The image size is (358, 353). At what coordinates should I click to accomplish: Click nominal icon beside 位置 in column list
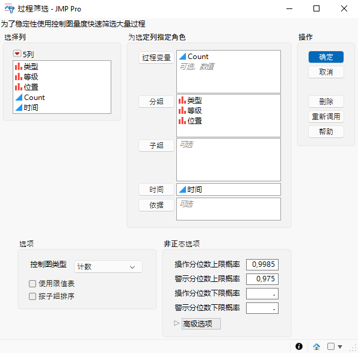[x=19, y=87]
